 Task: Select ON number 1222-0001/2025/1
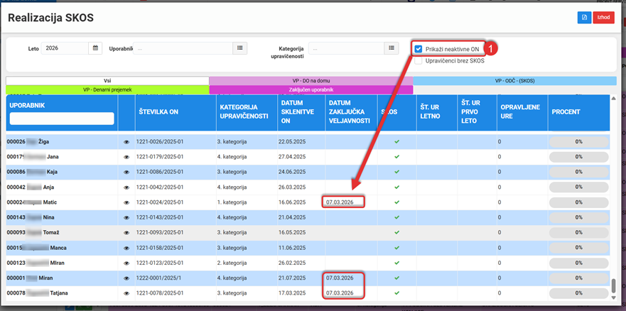(x=157, y=278)
